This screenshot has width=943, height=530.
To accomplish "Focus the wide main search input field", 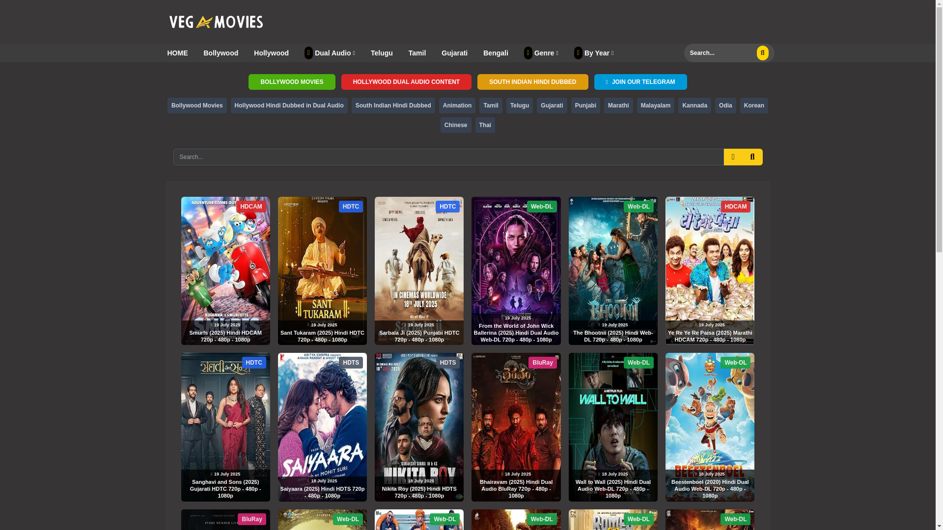I will [x=448, y=157].
